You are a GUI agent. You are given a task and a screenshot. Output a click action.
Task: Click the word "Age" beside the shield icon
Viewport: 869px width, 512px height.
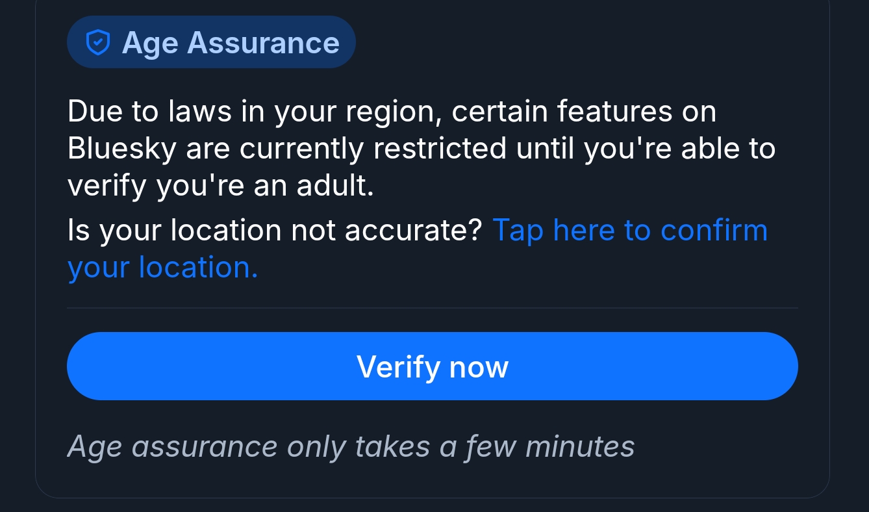(x=150, y=43)
